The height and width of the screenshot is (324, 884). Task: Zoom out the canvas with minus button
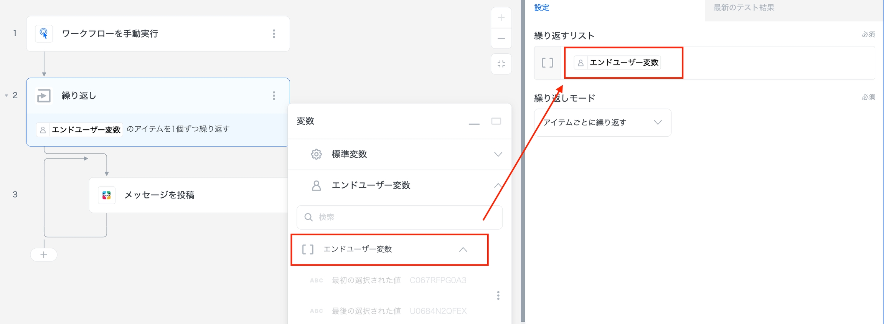(501, 38)
